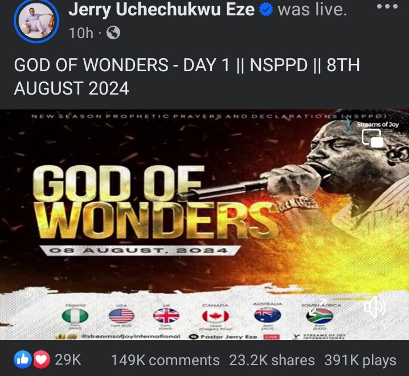The image size is (409, 376).
Task: Open picture-in-picture mini player icon
Action: tap(373, 138)
